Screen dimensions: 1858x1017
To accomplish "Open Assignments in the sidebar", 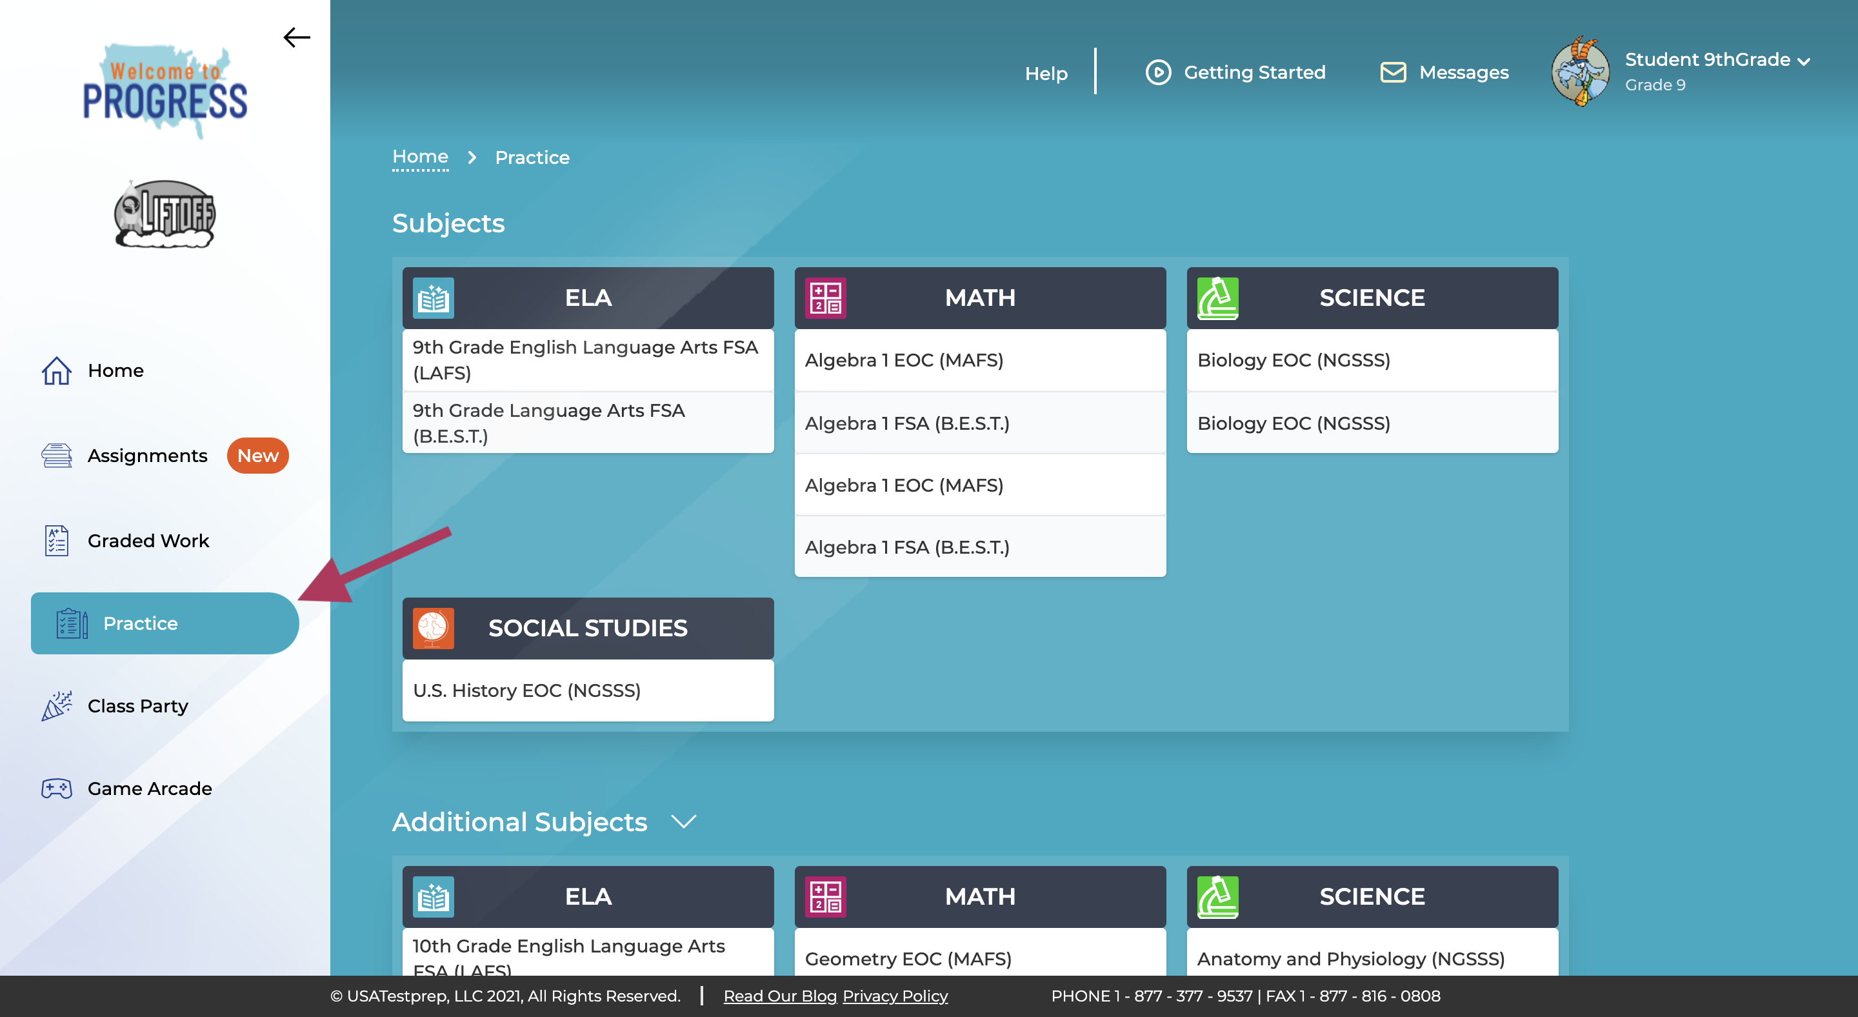I will tap(147, 456).
